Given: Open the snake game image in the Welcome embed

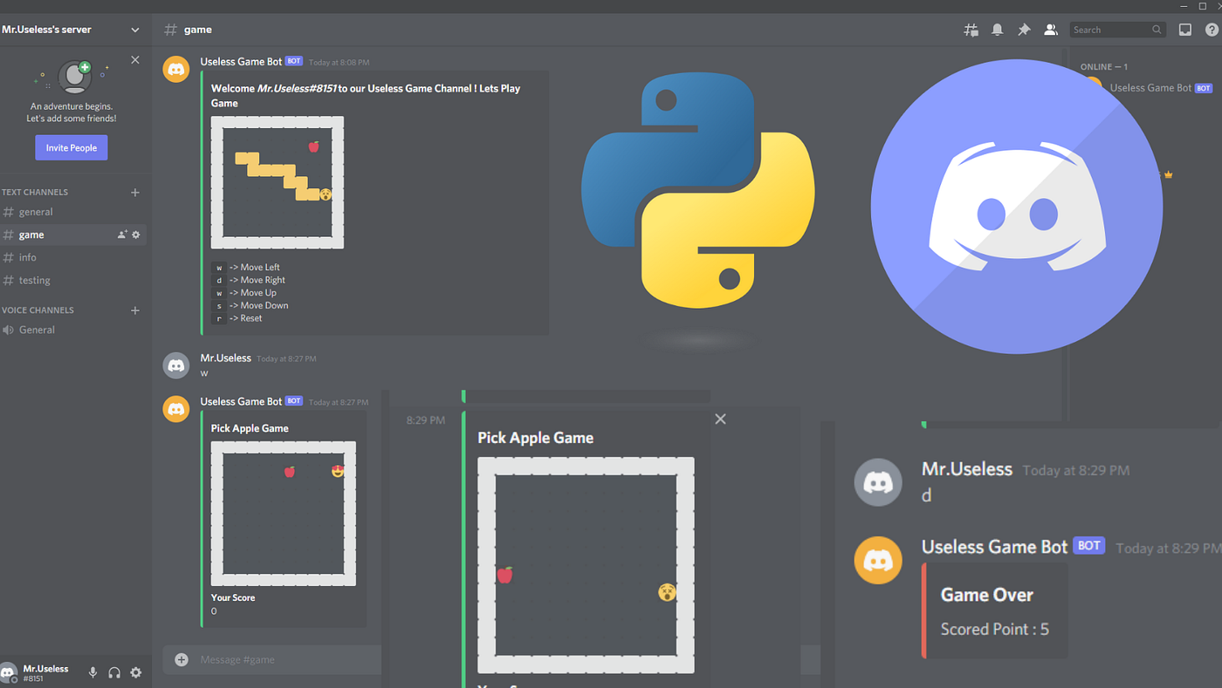Looking at the screenshot, I should [x=278, y=182].
